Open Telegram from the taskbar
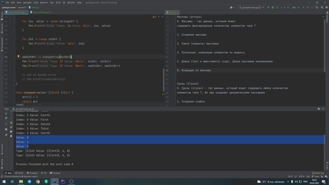This screenshot has height=185, width=329. click(x=29, y=181)
